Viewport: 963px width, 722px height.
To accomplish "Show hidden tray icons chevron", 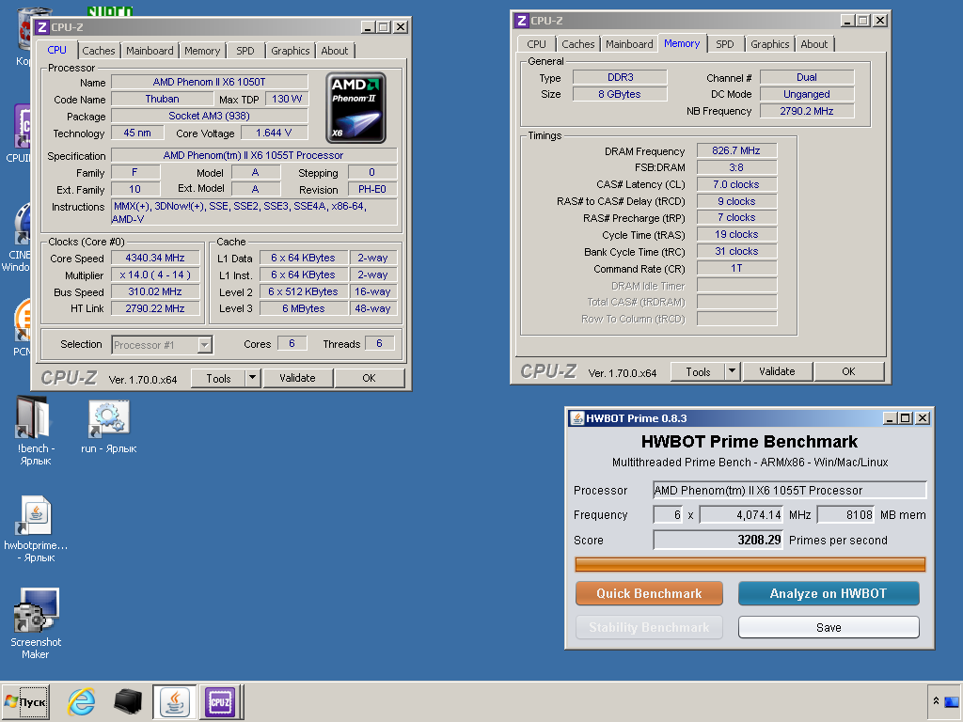I will tap(936, 701).
